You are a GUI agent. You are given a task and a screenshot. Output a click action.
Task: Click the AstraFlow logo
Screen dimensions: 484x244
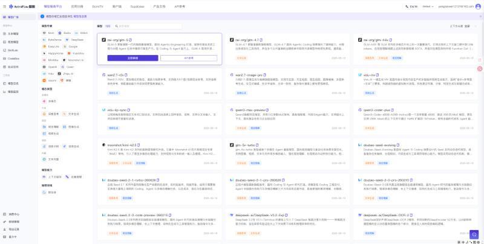(22, 7)
